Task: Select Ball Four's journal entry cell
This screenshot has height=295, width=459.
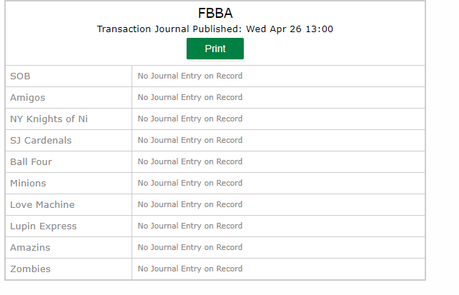Action: pyautogui.click(x=278, y=161)
